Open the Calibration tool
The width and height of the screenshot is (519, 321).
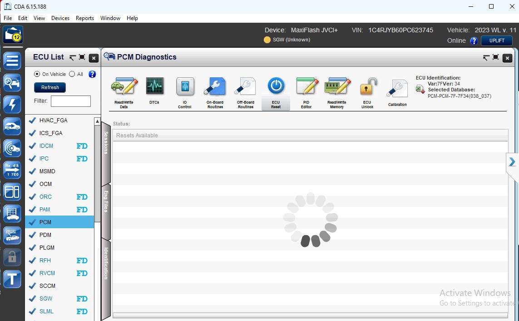click(397, 93)
